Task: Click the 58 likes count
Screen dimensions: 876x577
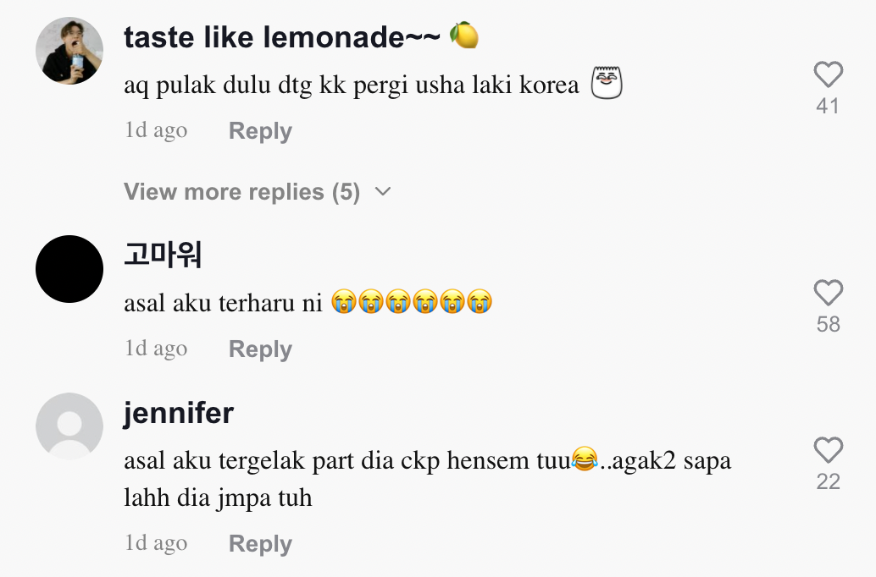Action: (x=828, y=324)
